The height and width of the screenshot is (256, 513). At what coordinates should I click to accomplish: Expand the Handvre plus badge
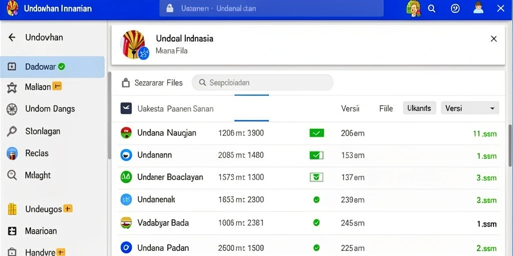(x=61, y=252)
